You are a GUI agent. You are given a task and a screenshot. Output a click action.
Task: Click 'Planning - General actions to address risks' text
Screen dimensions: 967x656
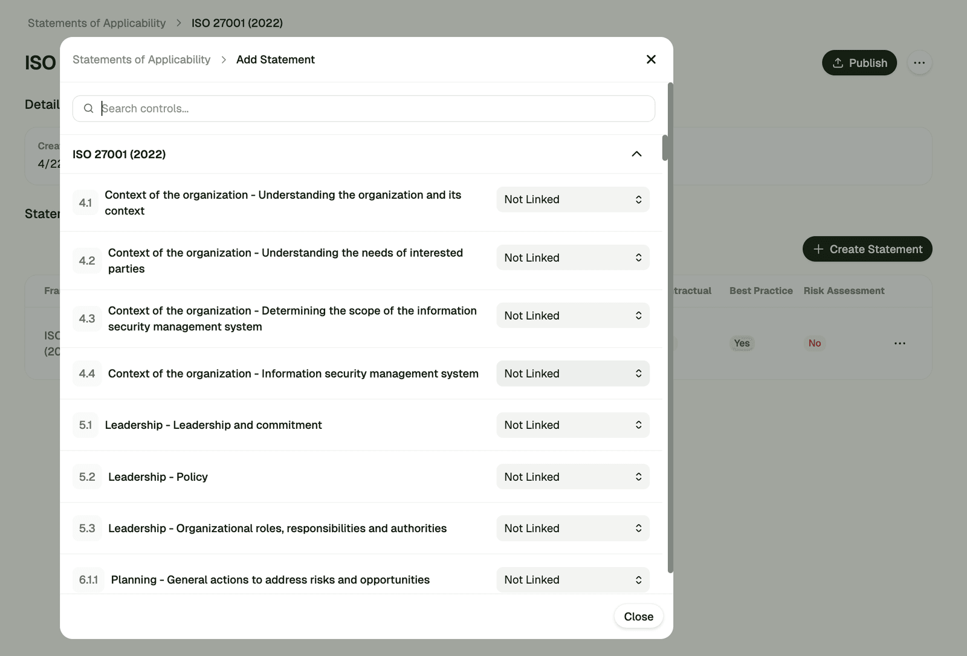coord(270,579)
